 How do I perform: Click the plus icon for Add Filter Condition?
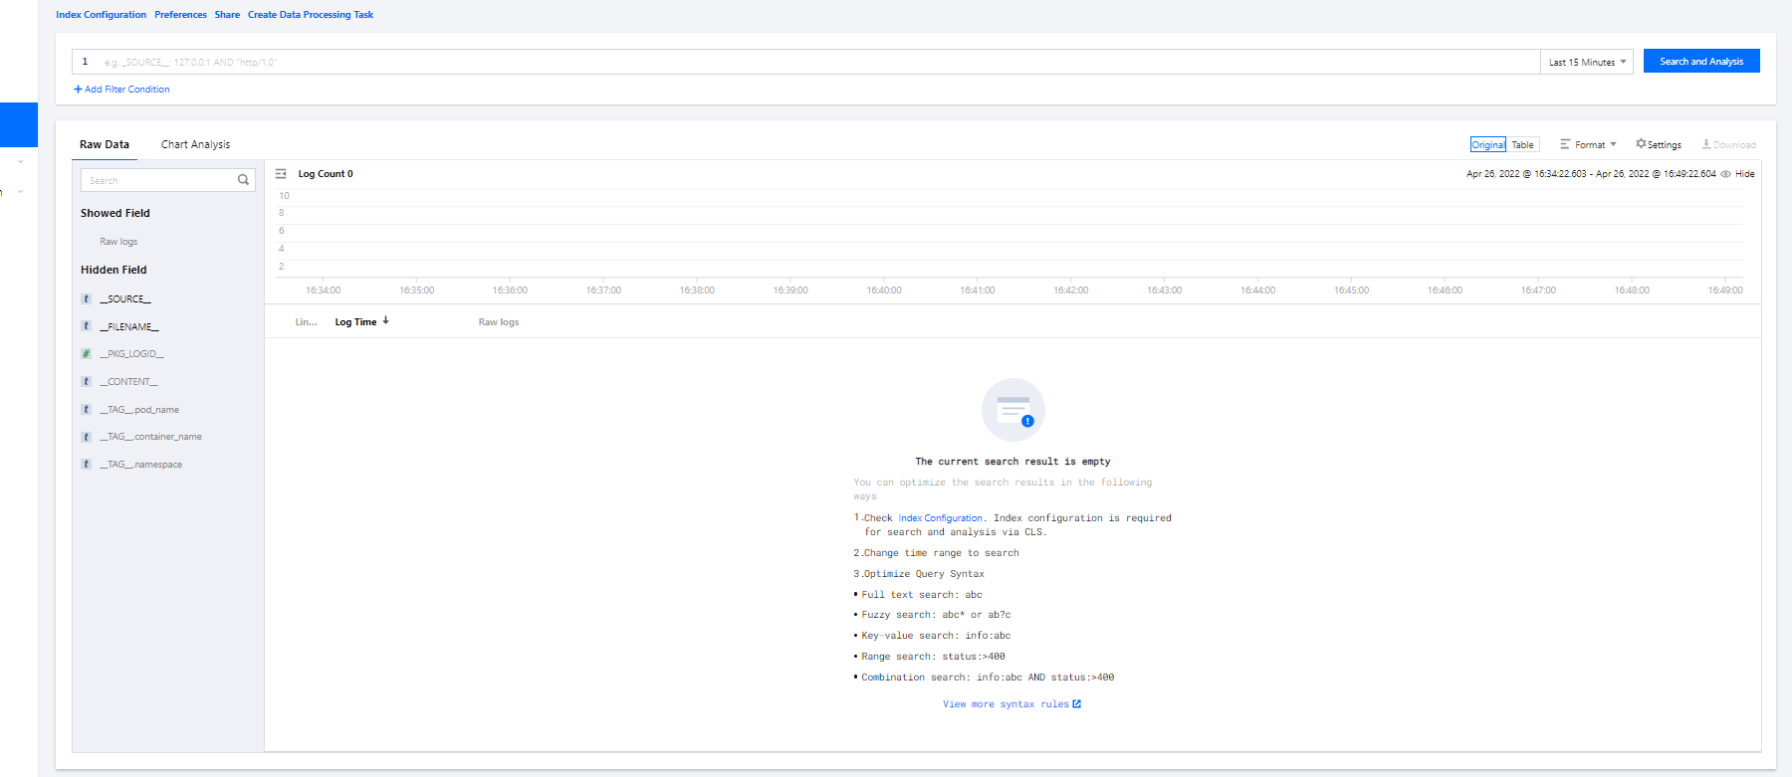click(78, 90)
